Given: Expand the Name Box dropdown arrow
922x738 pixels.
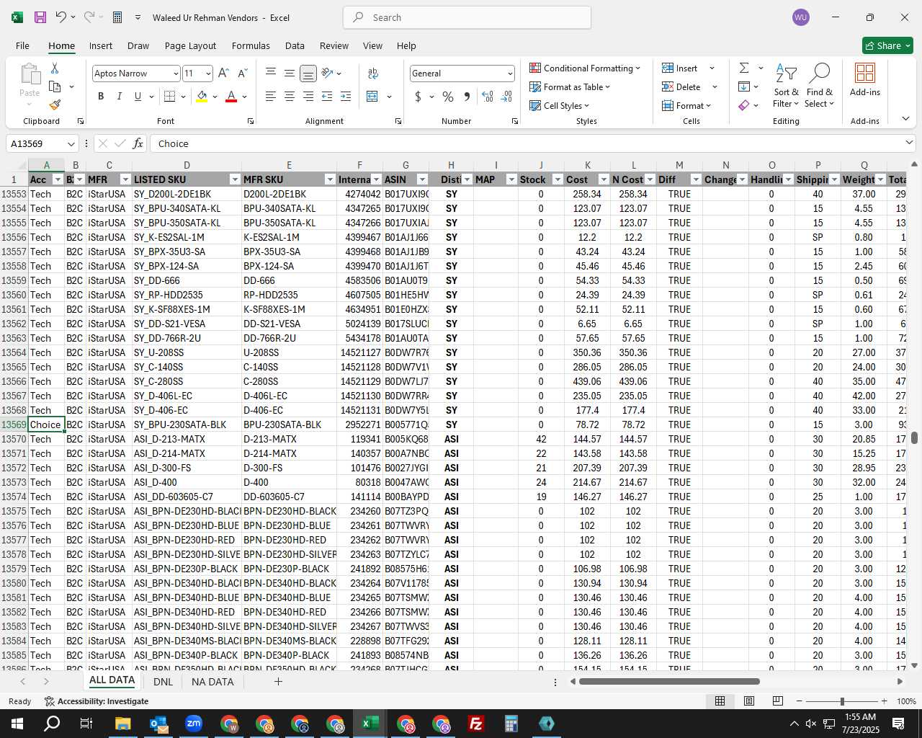Looking at the screenshot, I should click(71, 143).
